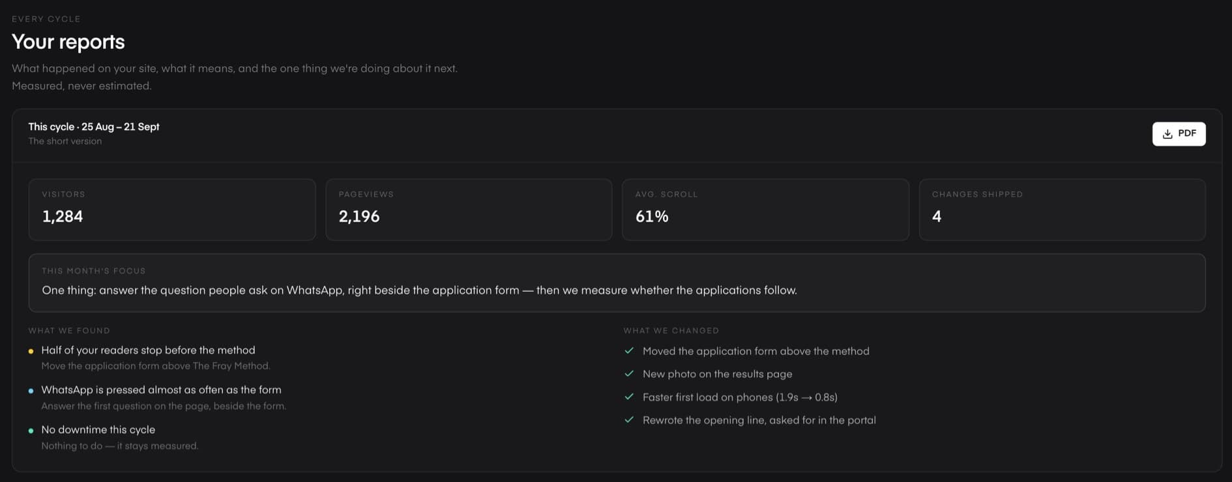Click the Changes Shipped card
The width and height of the screenshot is (1232, 482).
point(1062,210)
